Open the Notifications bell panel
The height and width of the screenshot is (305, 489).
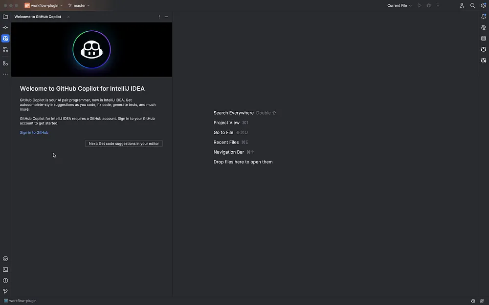tap(484, 17)
